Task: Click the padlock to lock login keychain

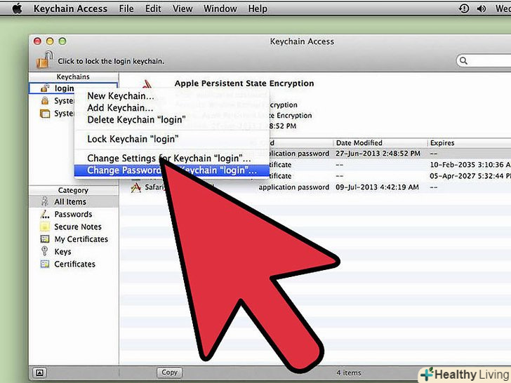Action: point(45,60)
